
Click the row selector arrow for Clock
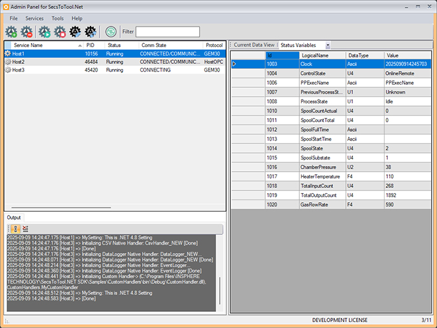coord(234,64)
